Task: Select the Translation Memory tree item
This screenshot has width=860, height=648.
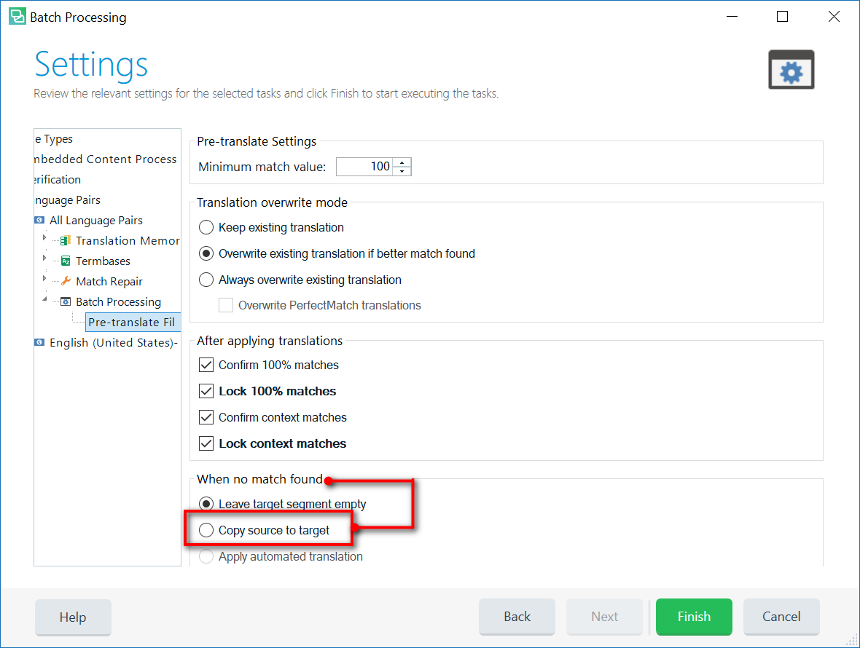Action: pos(128,240)
